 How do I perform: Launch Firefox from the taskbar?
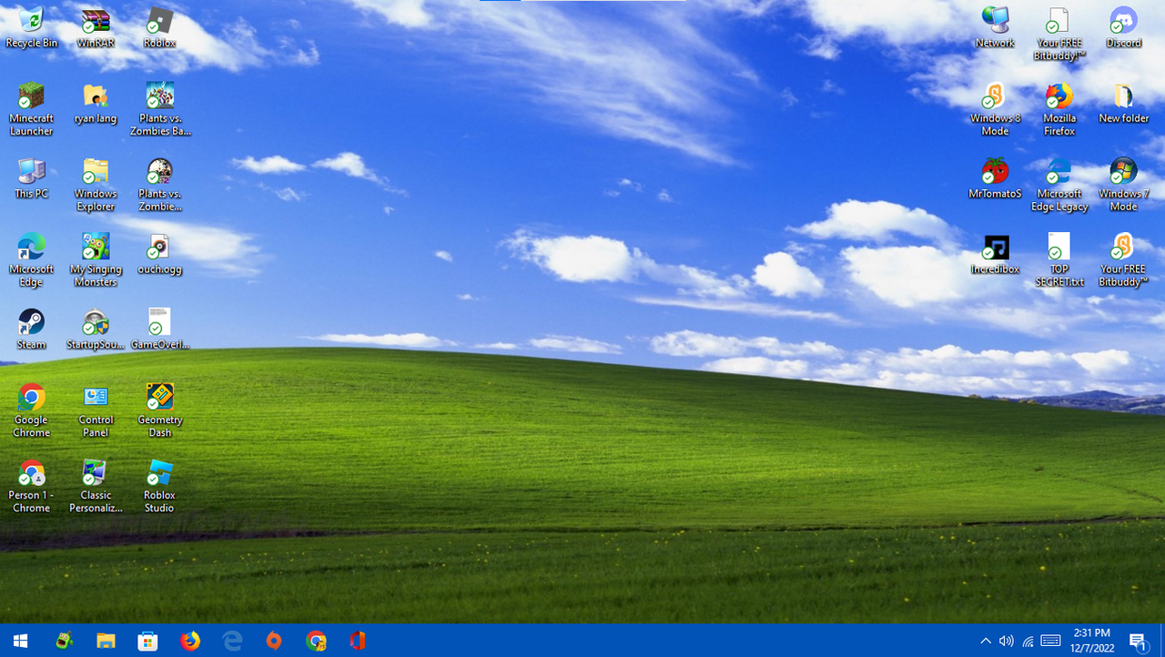190,641
